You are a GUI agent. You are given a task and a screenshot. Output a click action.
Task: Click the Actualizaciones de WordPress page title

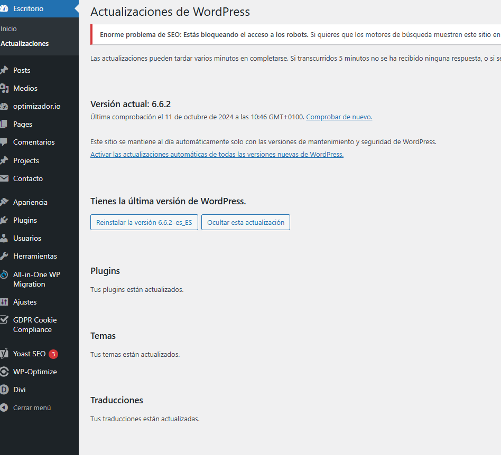170,12
